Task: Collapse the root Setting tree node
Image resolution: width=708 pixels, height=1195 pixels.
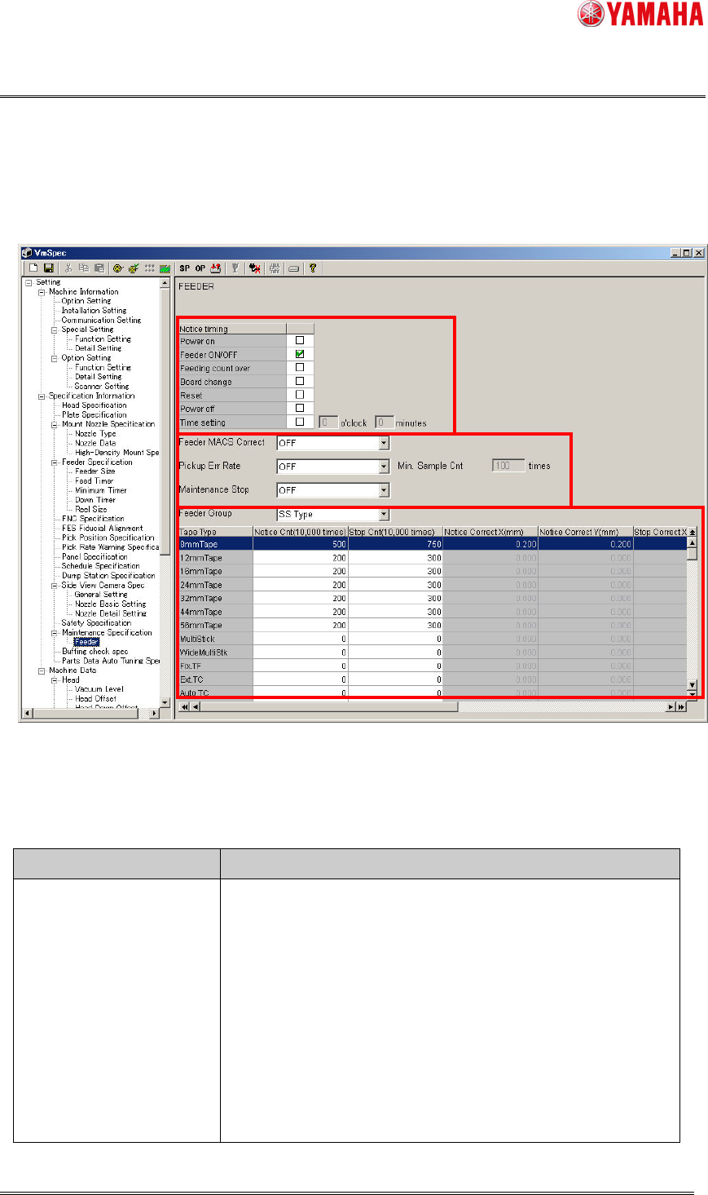Action: (x=29, y=282)
